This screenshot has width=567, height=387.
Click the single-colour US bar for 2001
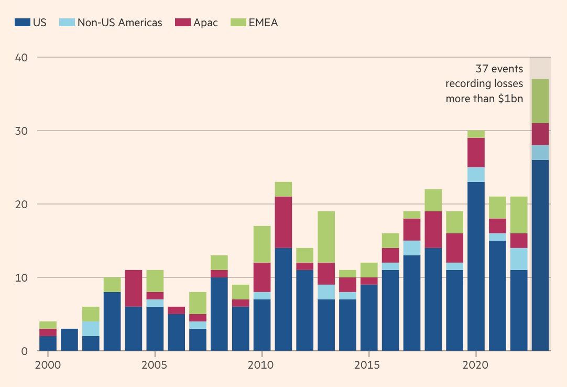click(69, 340)
